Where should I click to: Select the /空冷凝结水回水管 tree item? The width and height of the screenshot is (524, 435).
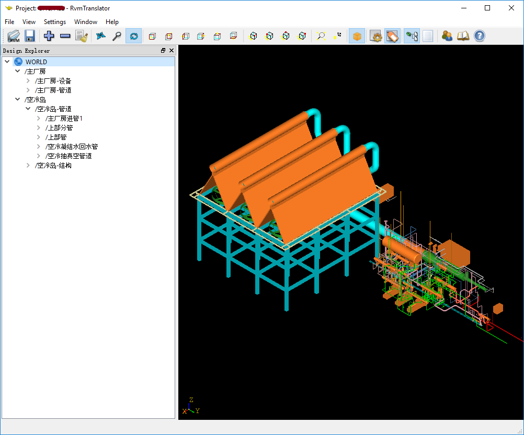tap(72, 147)
